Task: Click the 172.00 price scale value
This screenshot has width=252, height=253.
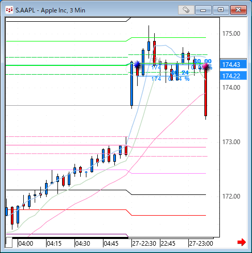Action: (231, 196)
